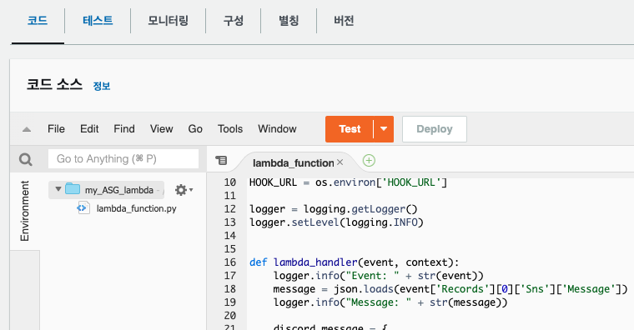This screenshot has height=330, width=634.
Task: Open the Tools menu
Action: click(x=230, y=129)
